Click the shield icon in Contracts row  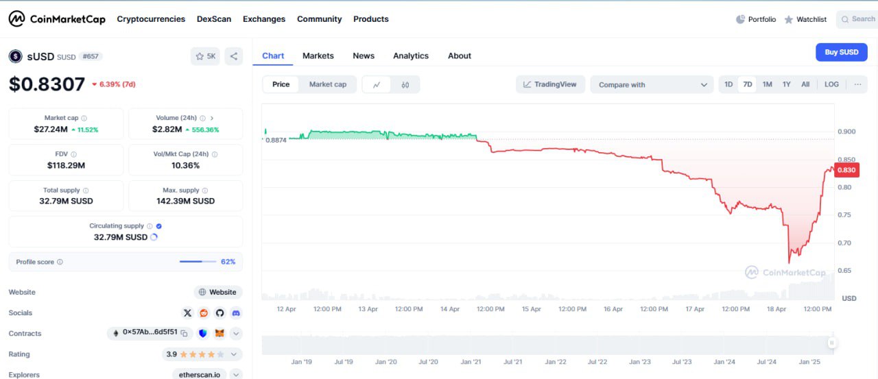tap(203, 333)
